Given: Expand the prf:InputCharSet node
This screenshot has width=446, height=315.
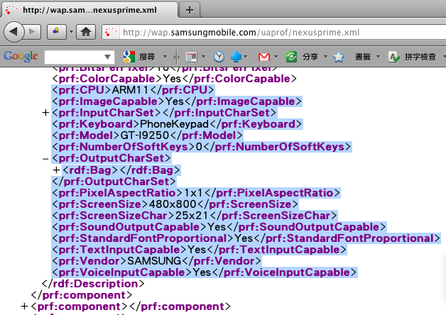Looking at the screenshot, I should (x=46, y=114).
